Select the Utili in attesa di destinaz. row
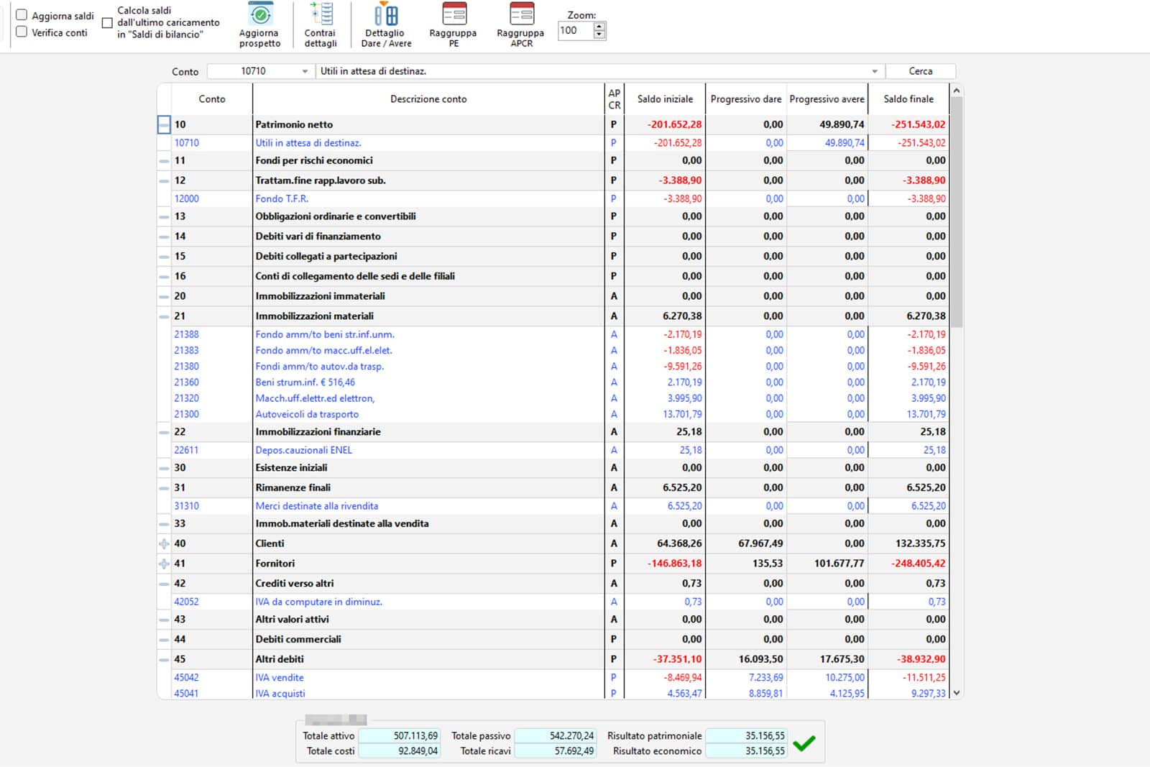This screenshot has width=1150, height=767. point(553,143)
